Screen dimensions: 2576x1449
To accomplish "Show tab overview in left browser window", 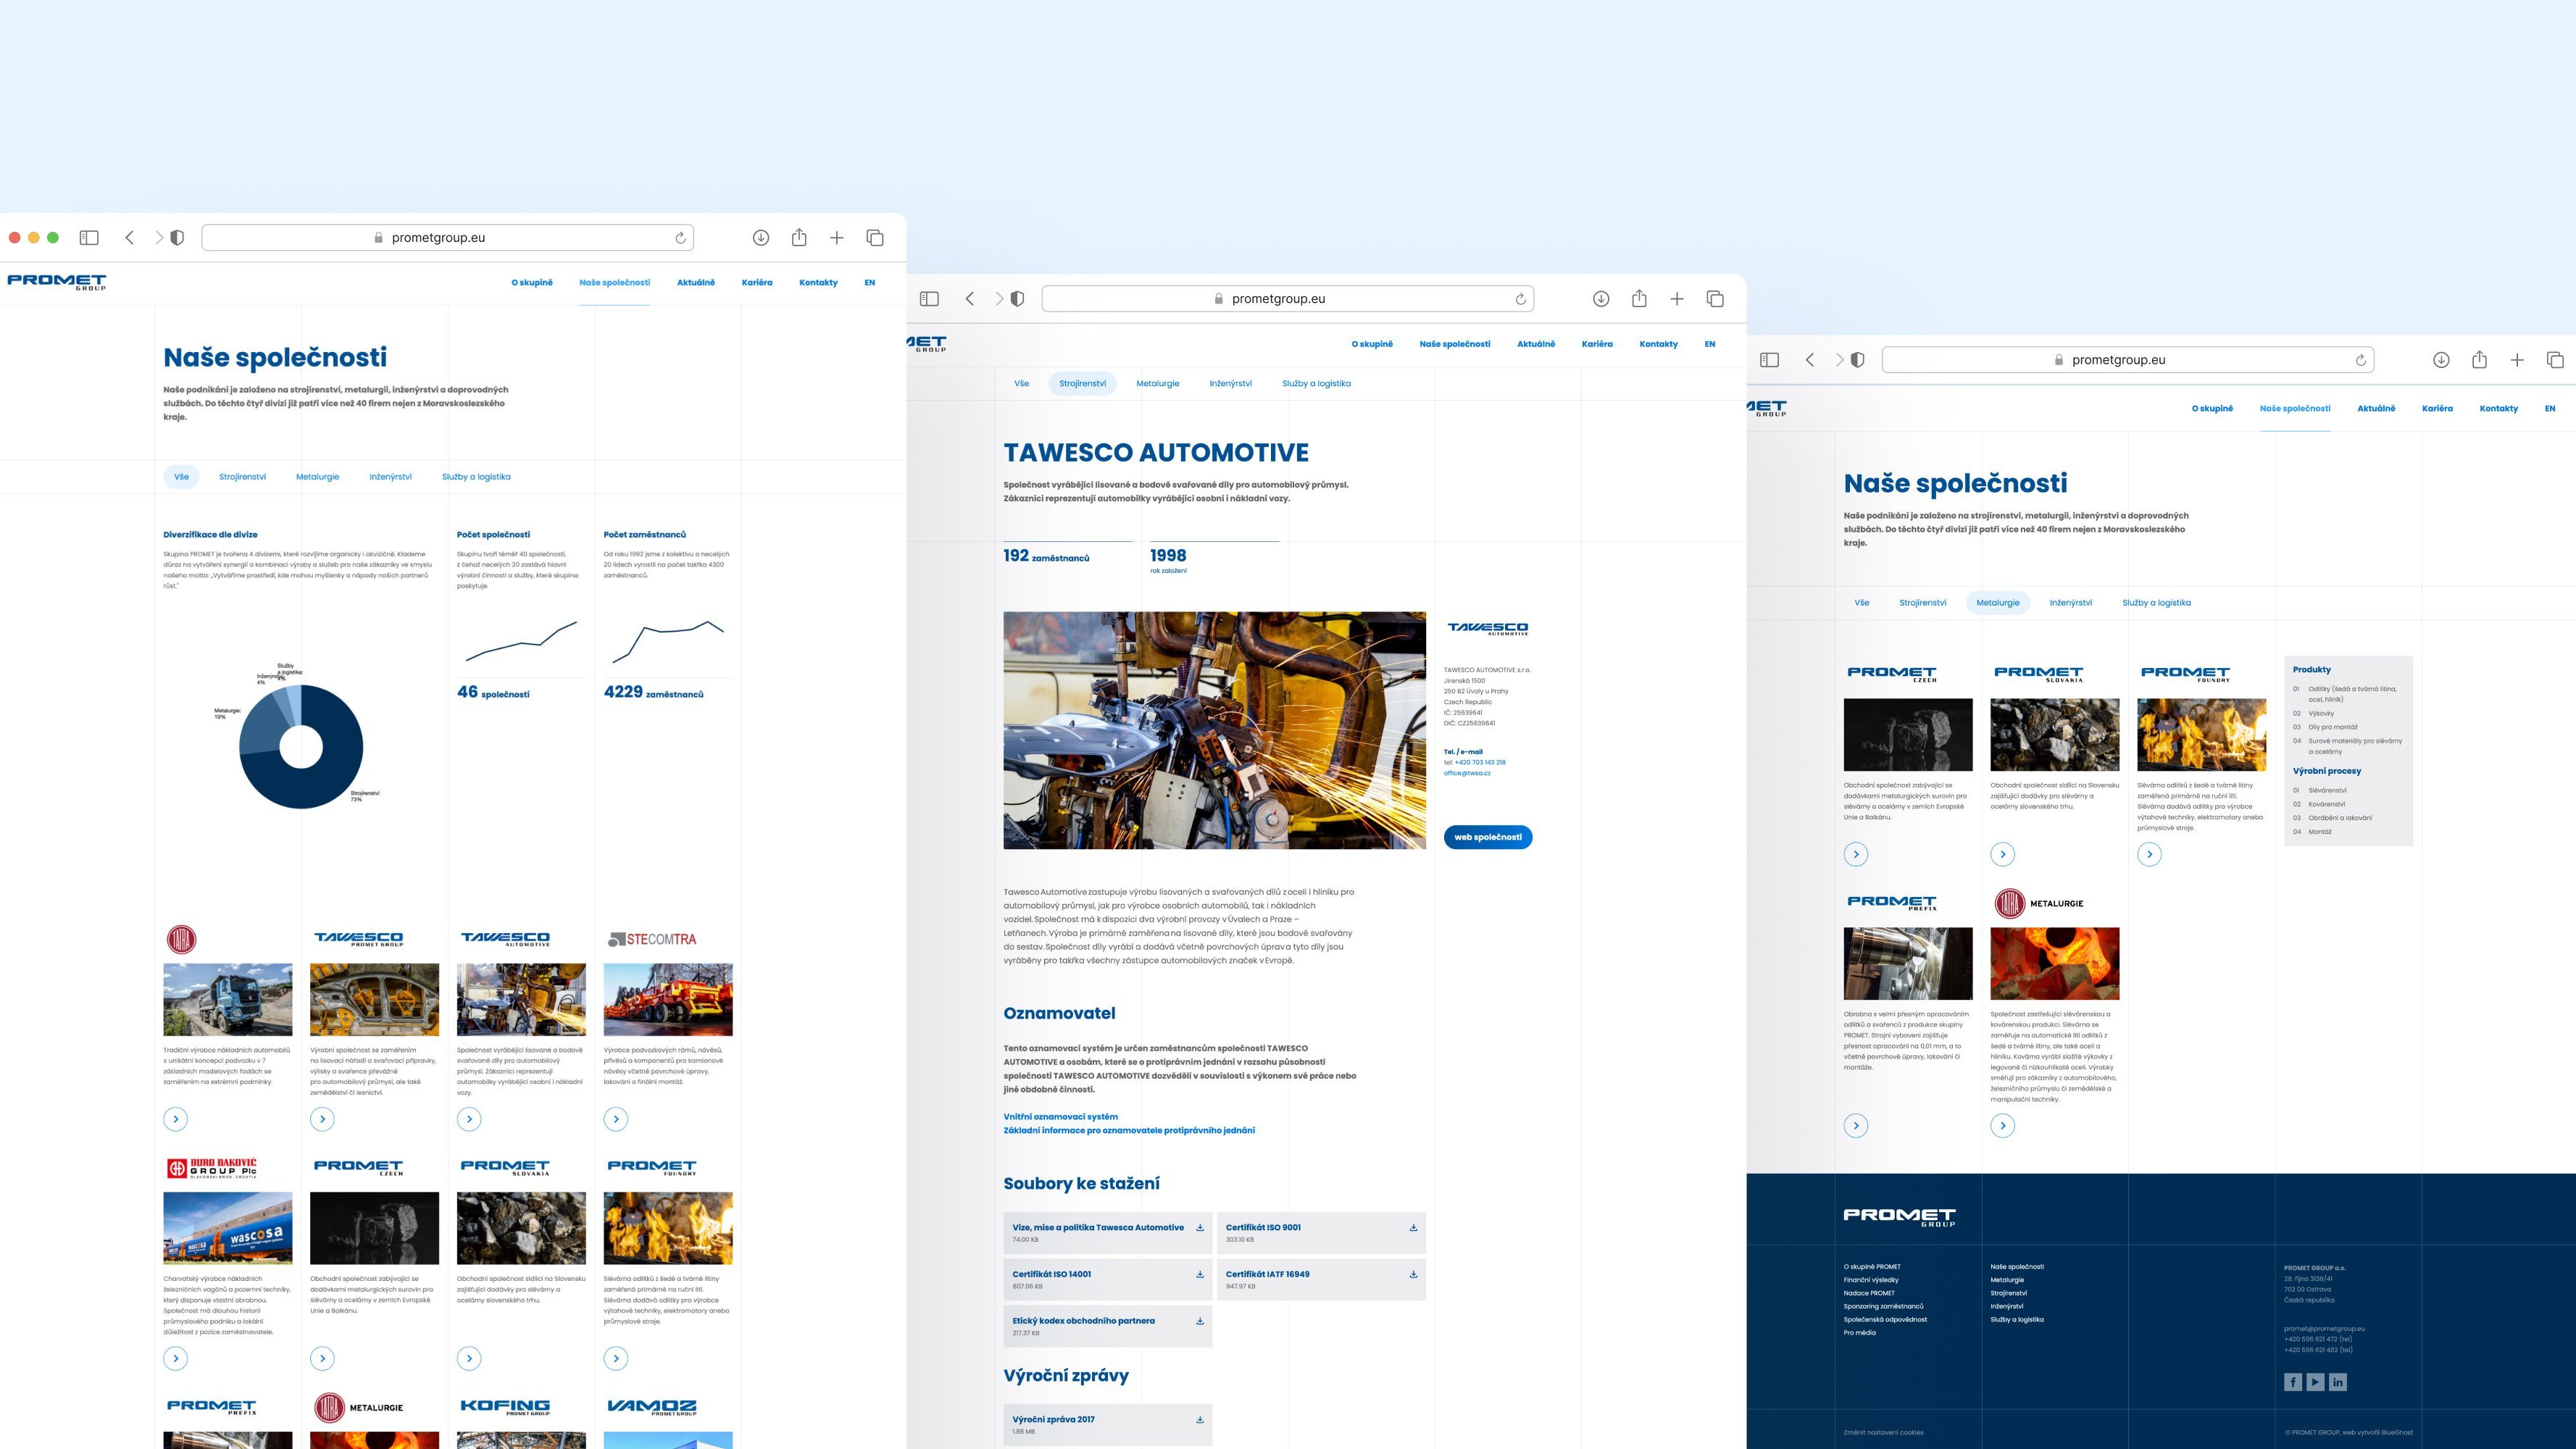I will 875,237.
